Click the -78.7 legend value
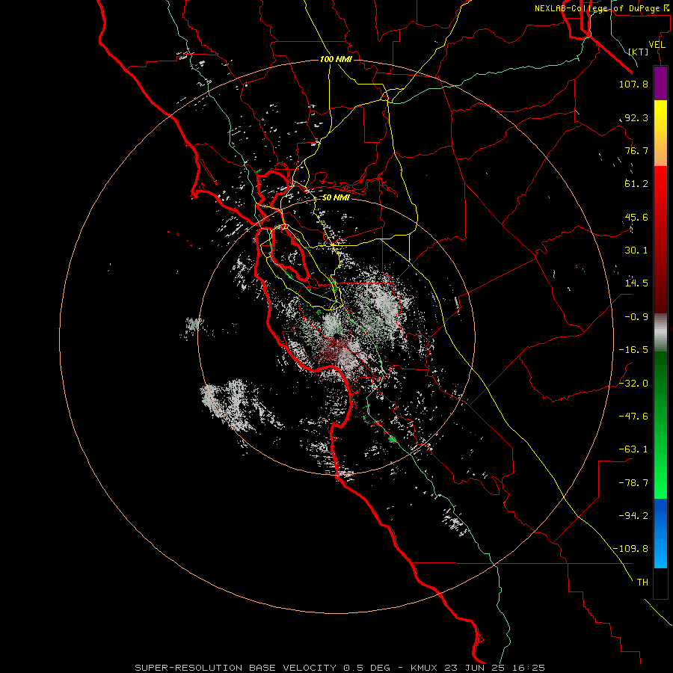Viewport: 673px width, 673px height. pos(633,483)
